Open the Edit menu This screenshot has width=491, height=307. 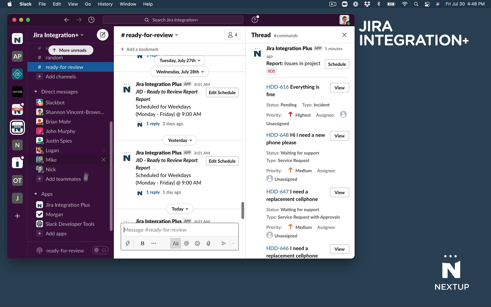57,4
